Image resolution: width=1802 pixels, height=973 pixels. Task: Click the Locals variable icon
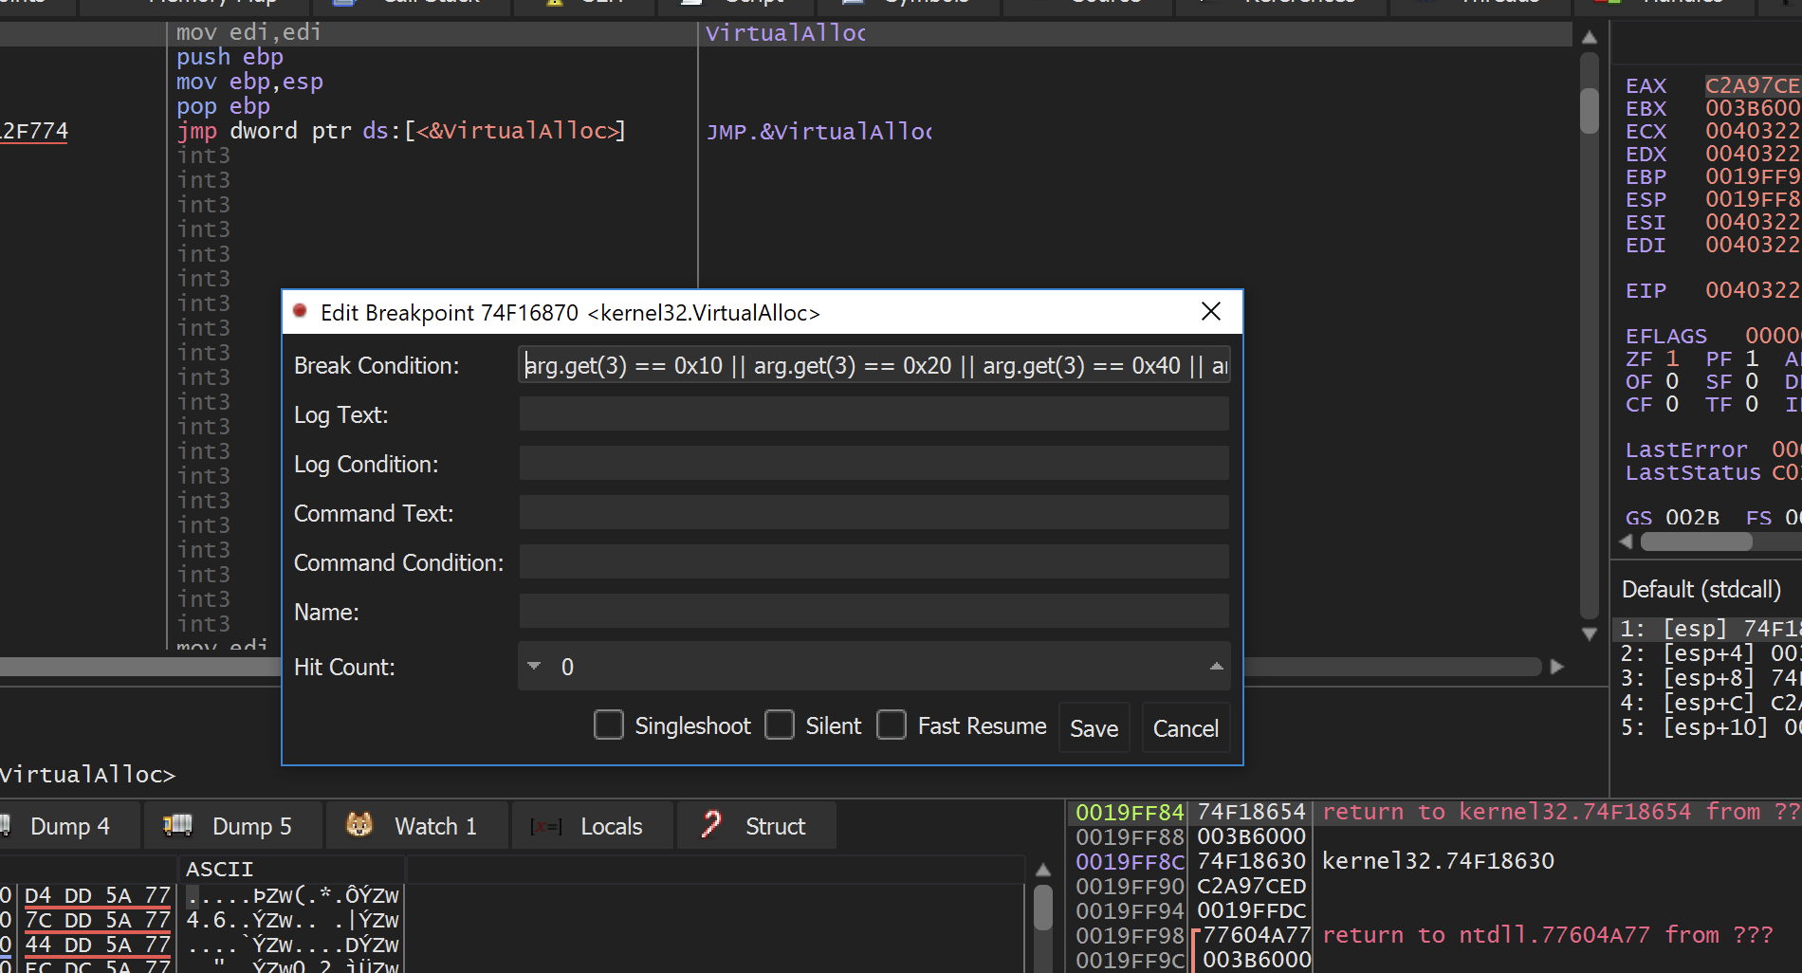coord(545,827)
